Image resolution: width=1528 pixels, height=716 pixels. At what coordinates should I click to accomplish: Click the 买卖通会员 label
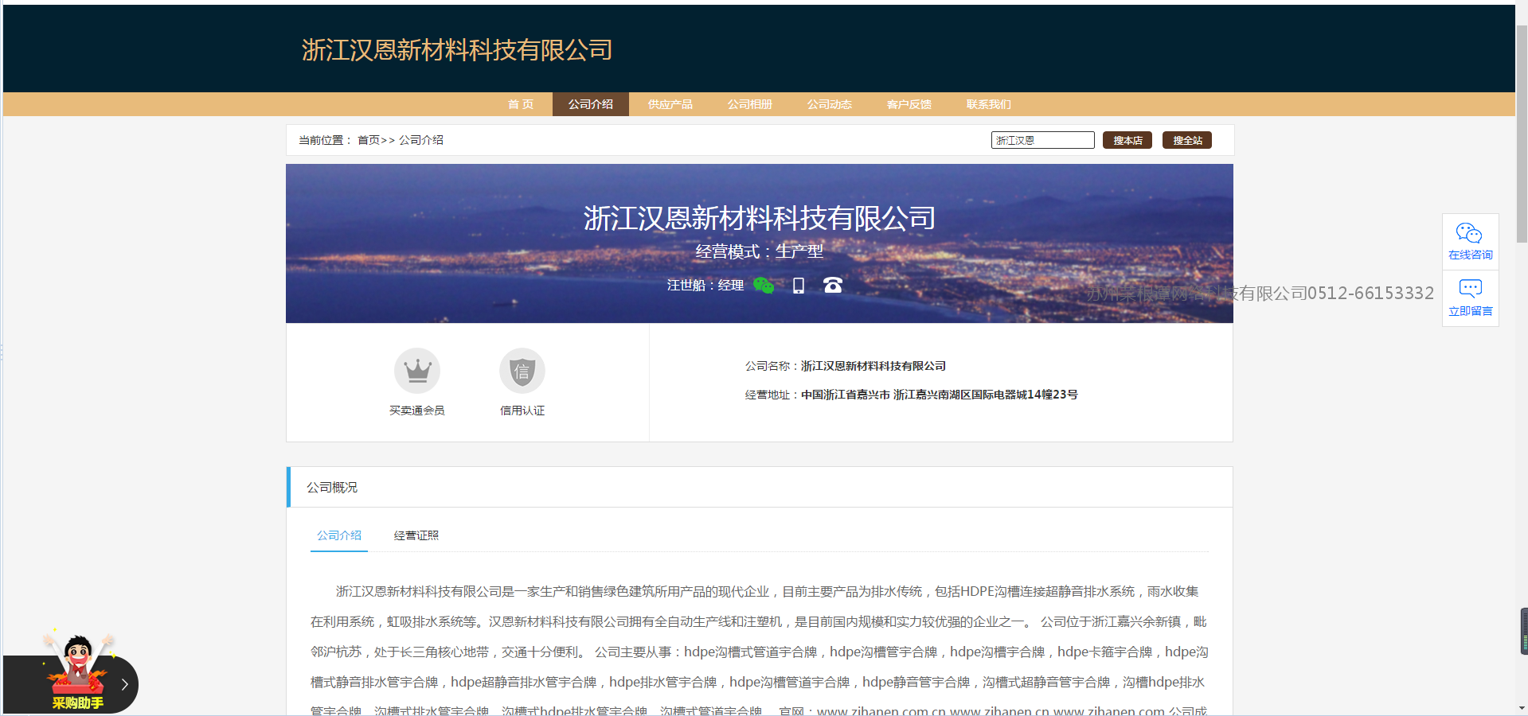click(x=417, y=411)
